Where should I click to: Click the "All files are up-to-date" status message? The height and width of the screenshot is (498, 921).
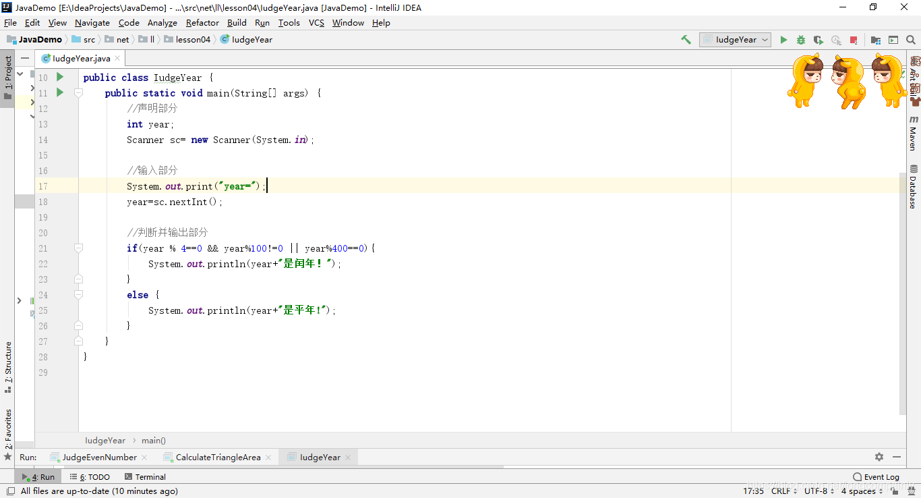tap(99, 491)
